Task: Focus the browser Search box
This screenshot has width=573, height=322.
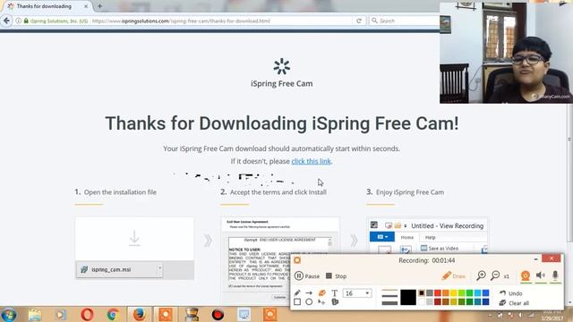Action: click(x=404, y=21)
